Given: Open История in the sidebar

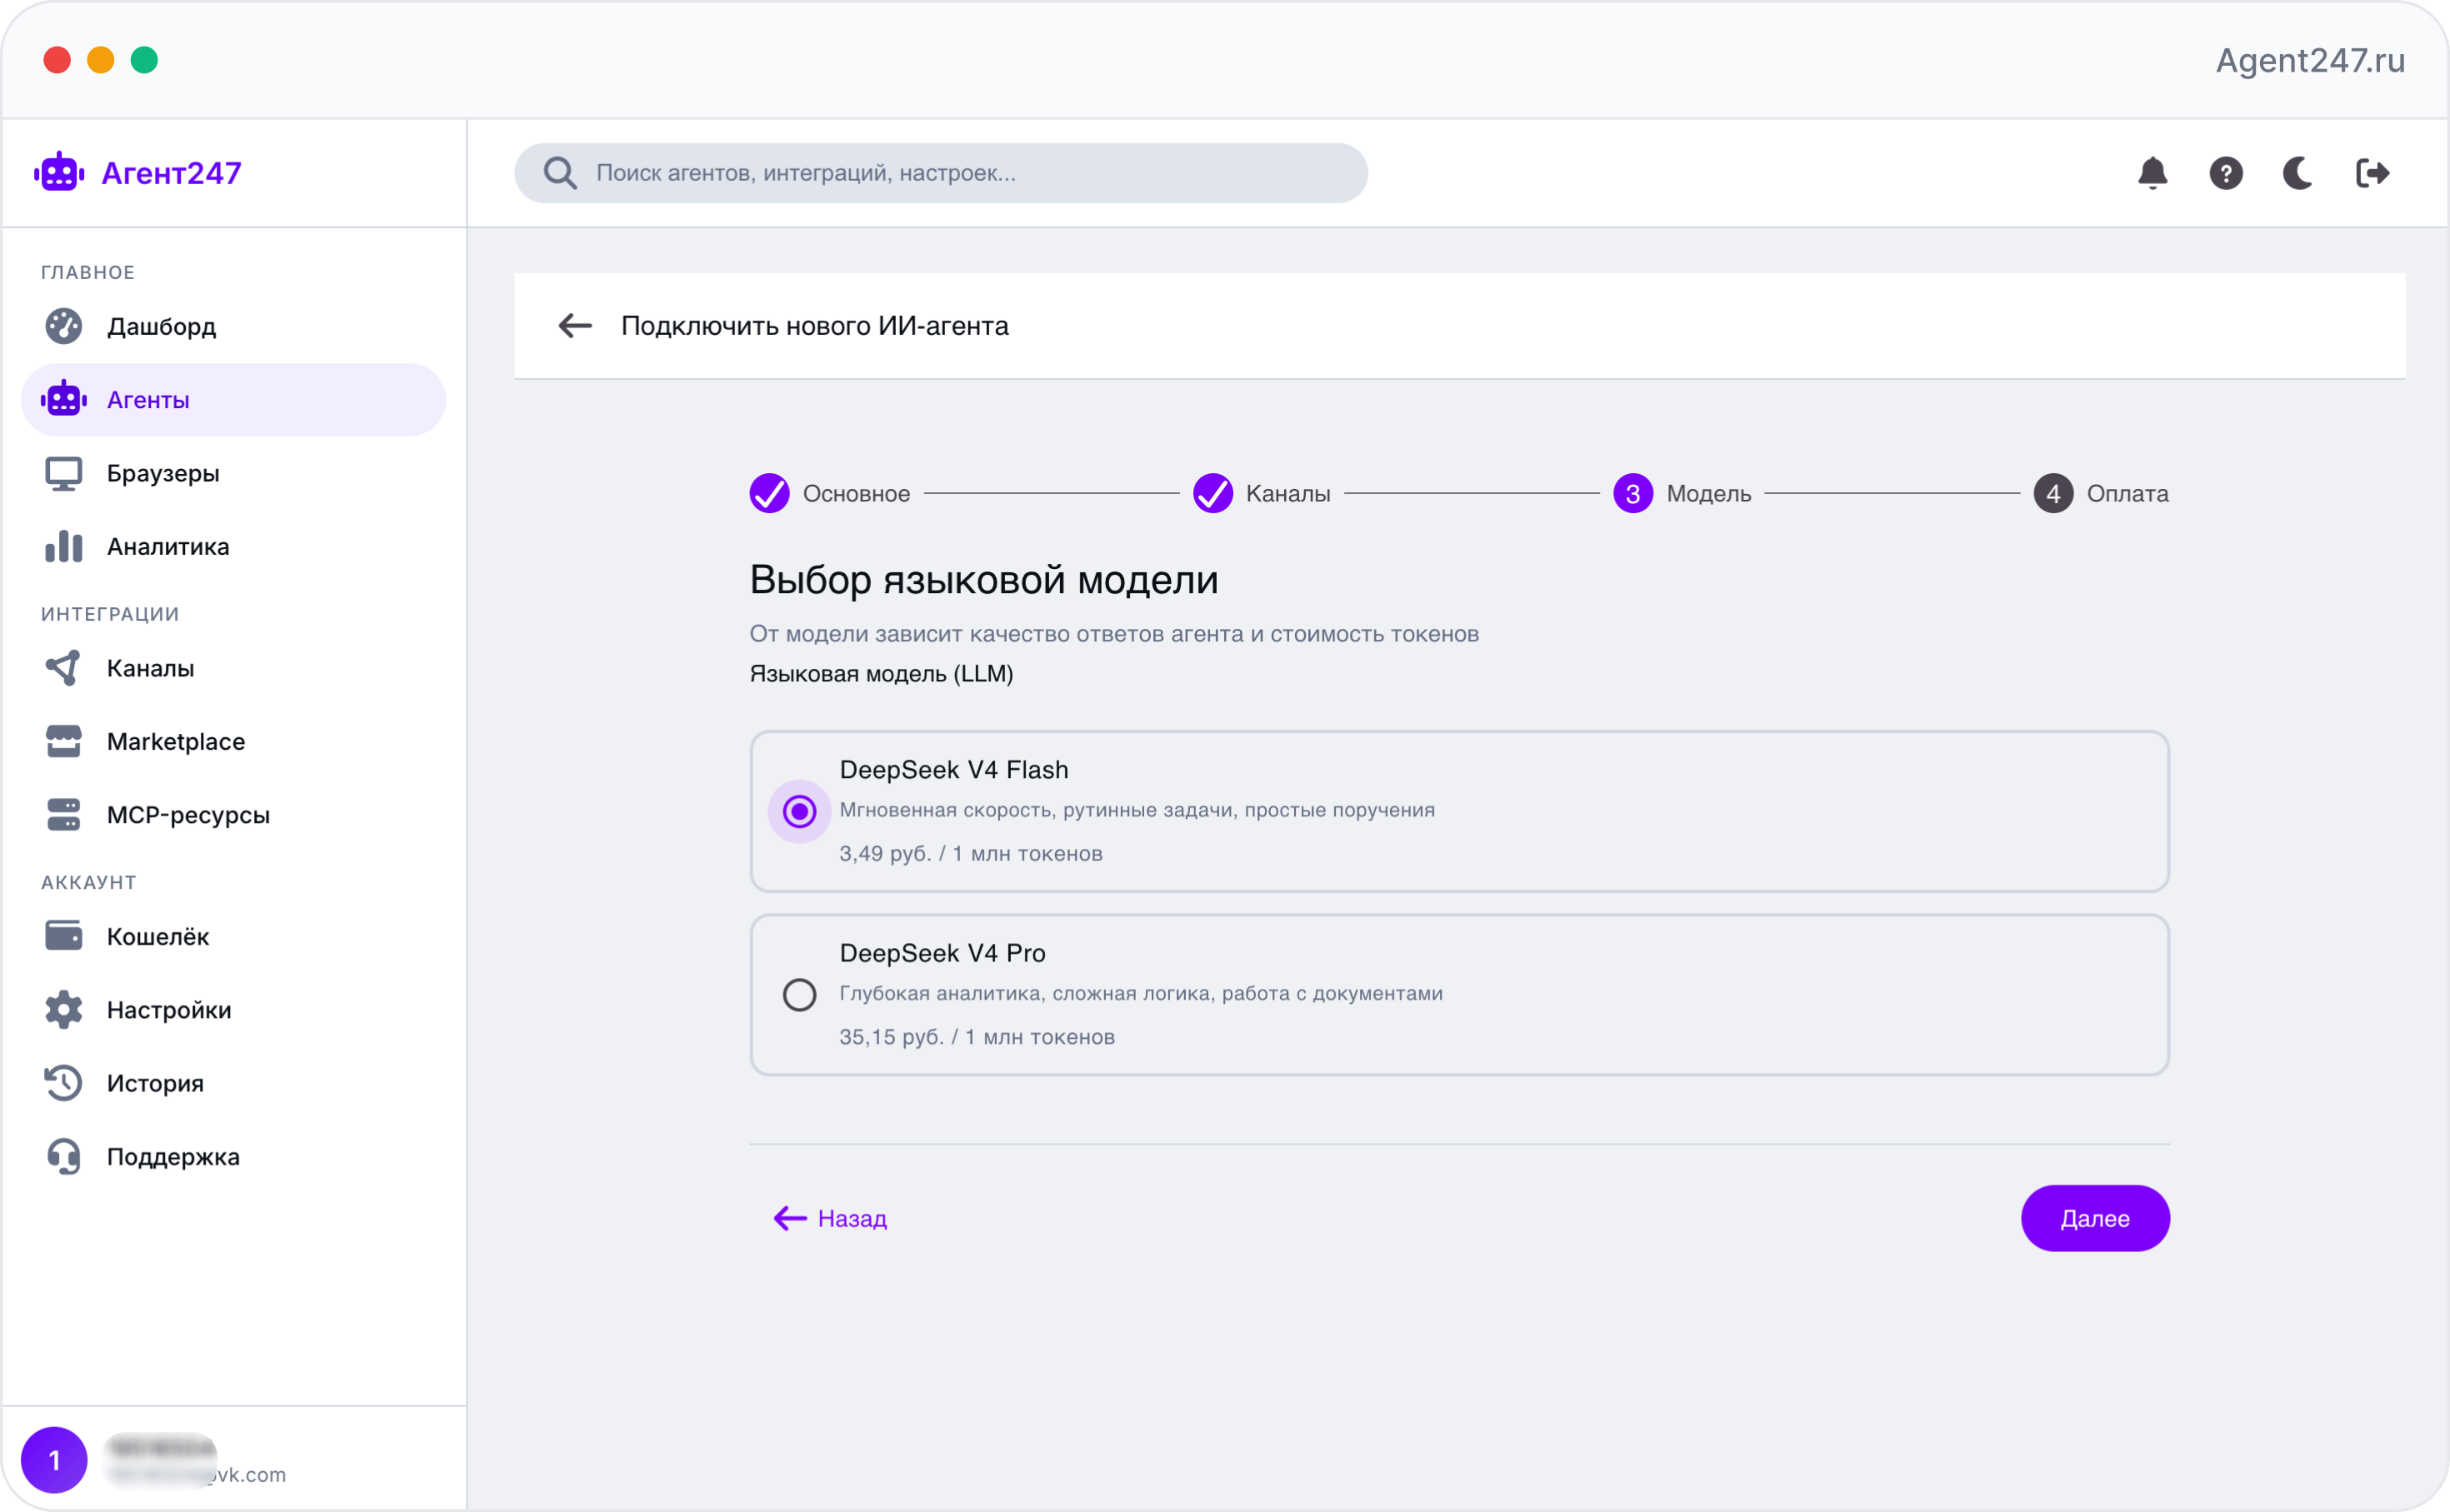Looking at the screenshot, I should [233, 1083].
